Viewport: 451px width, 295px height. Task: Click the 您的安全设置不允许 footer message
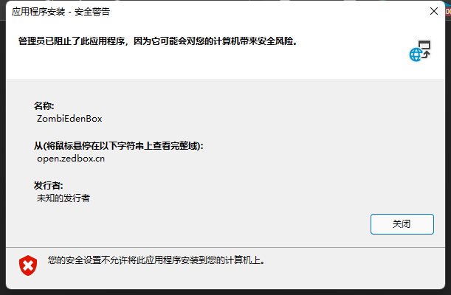point(156,260)
